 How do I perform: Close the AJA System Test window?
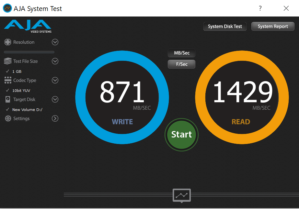click(286, 8)
